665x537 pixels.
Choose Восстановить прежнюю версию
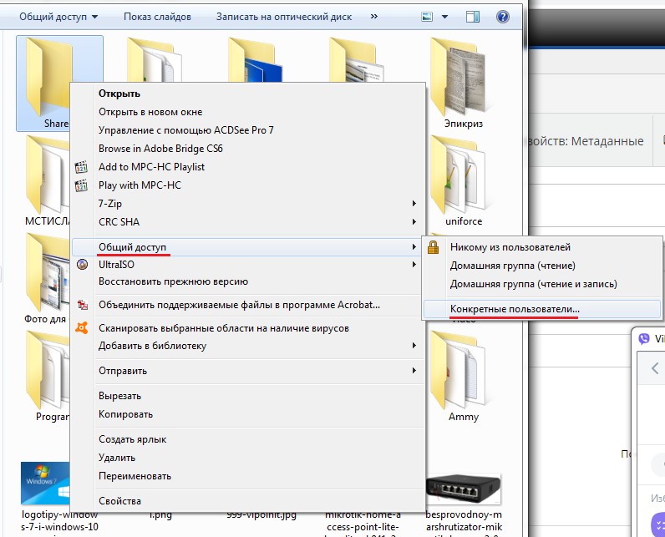247,281
